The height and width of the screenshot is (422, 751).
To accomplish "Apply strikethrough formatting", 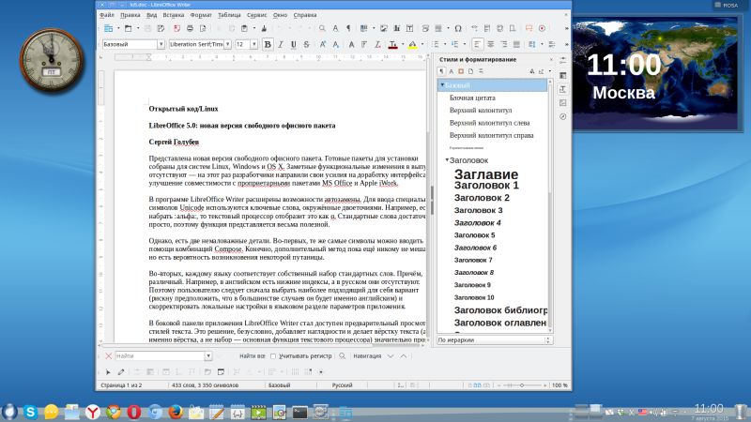I will (x=306, y=44).
